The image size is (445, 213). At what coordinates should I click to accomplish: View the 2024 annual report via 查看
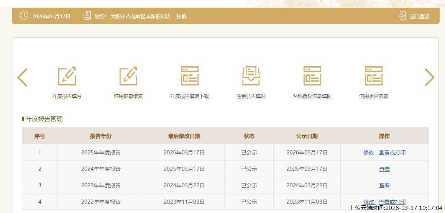click(384, 169)
